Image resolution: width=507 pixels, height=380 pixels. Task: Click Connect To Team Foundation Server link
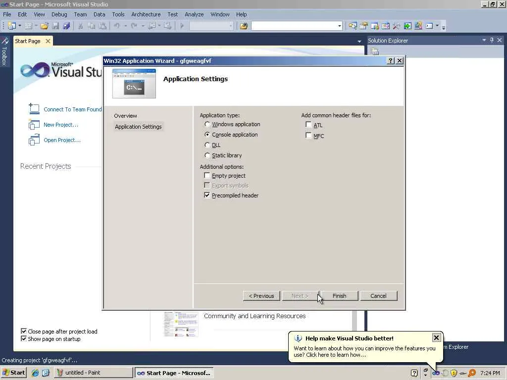[x=72, y=109]
